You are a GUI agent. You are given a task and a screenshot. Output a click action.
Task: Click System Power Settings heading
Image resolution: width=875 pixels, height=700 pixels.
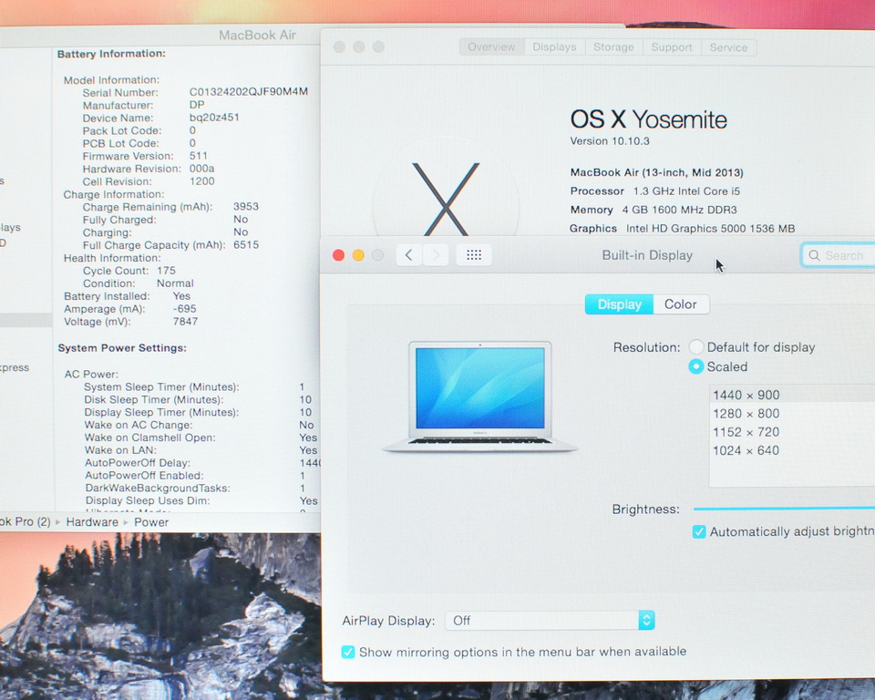pyautogui.click(x=122, y=348)
